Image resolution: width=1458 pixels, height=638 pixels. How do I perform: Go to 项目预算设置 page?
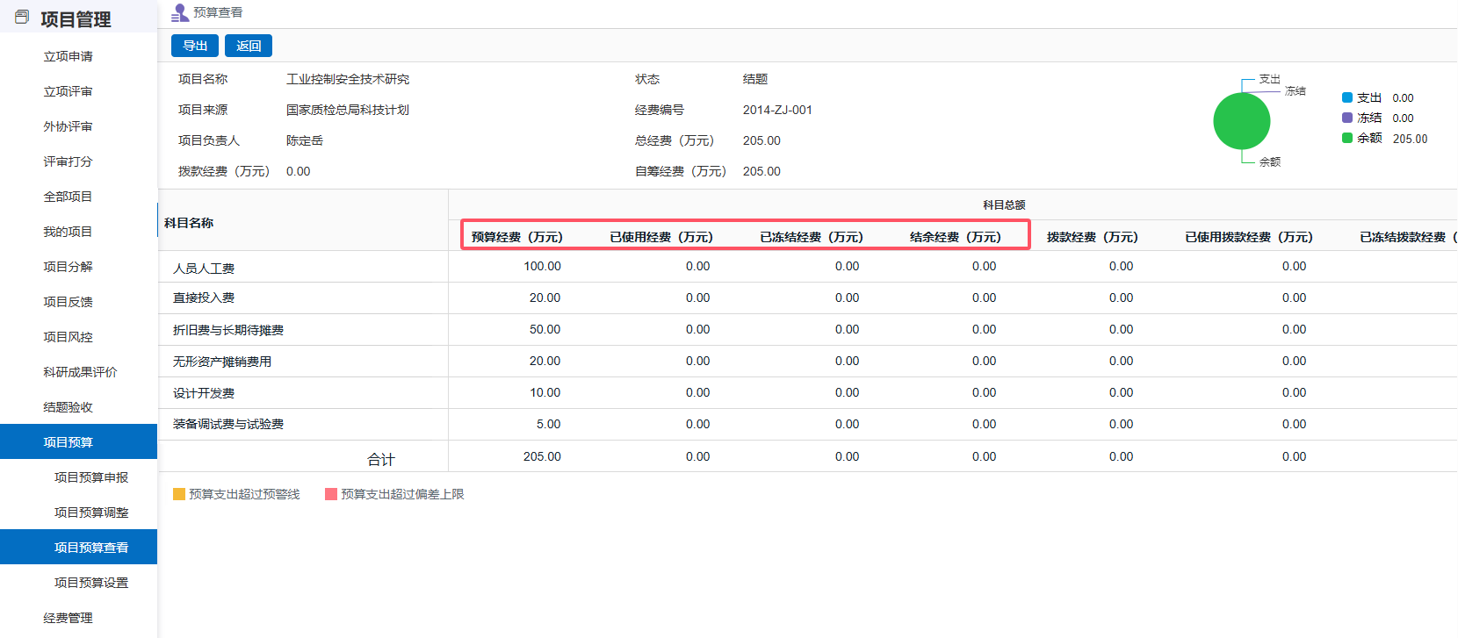coord(91,583)
